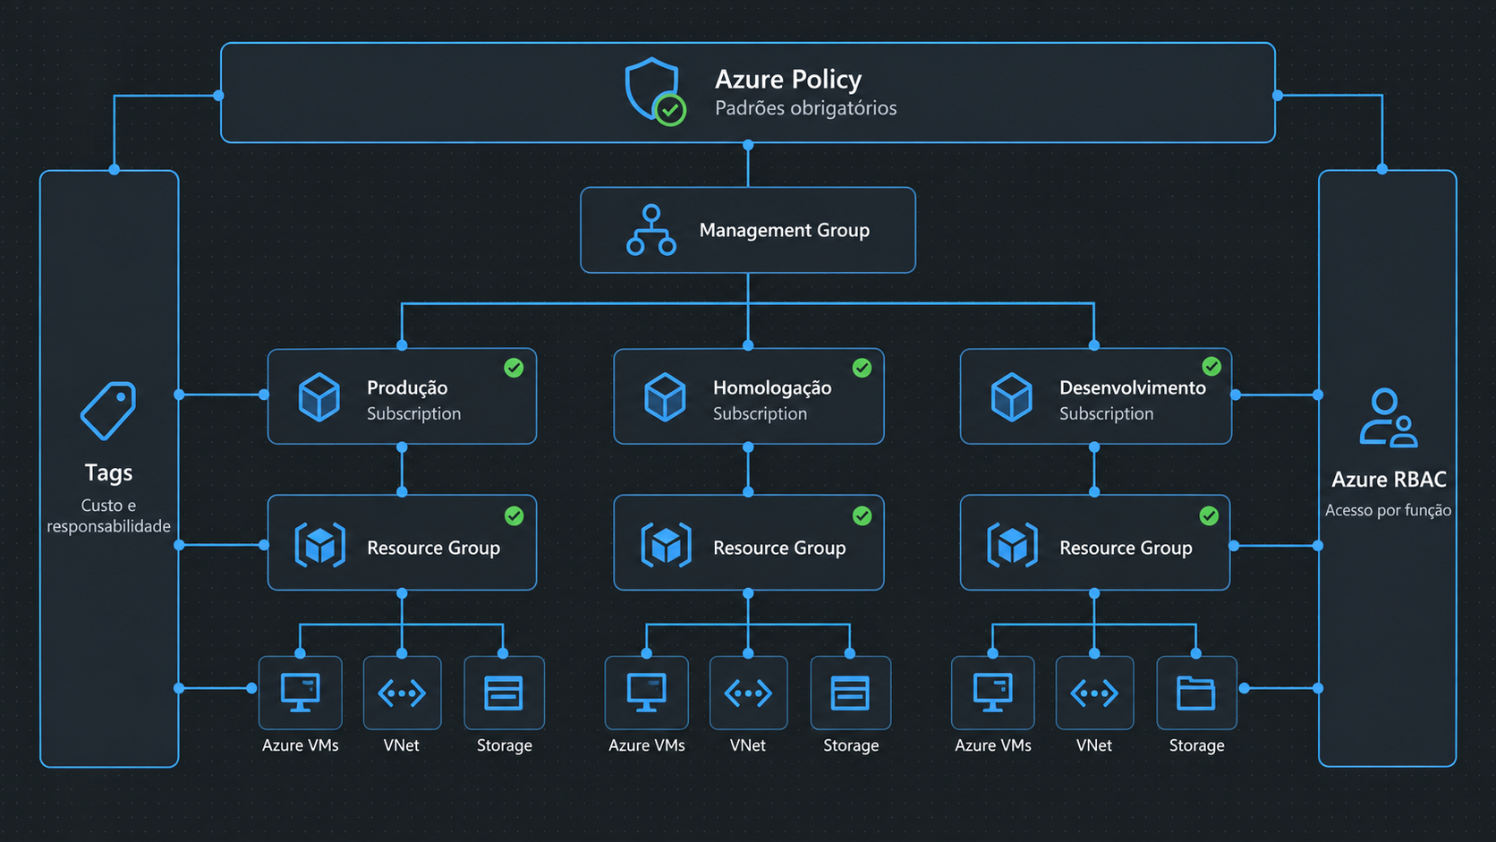
Task: Click 'VNet' label in Produção column
Action: tap(402, 745)
